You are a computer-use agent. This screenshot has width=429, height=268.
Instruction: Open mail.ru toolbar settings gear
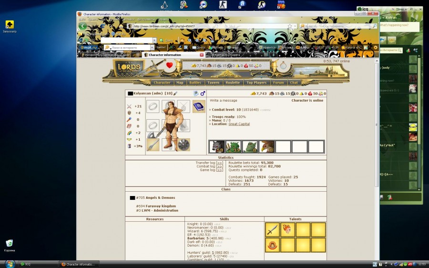click(x=376, y=47)
